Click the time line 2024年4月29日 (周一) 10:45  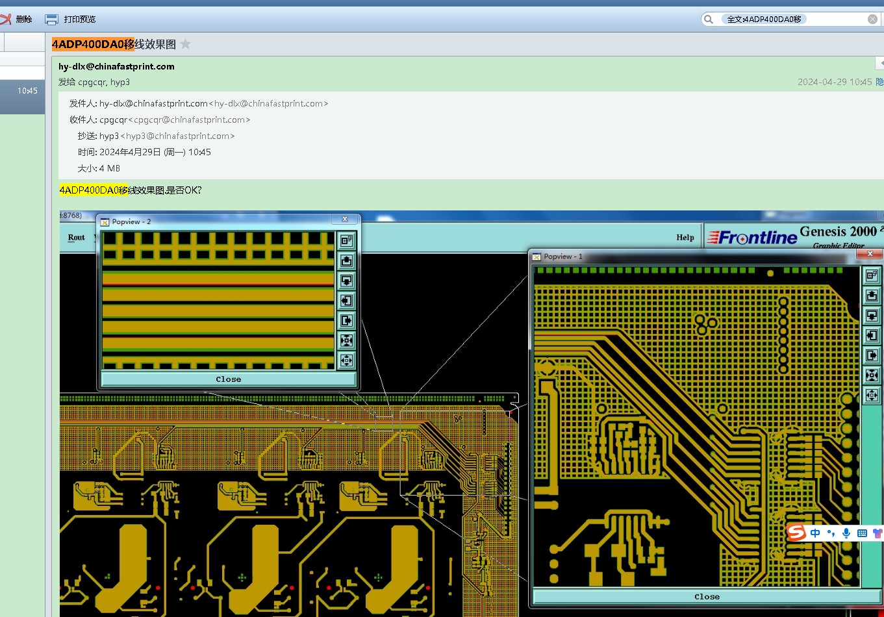coord(155,152)
